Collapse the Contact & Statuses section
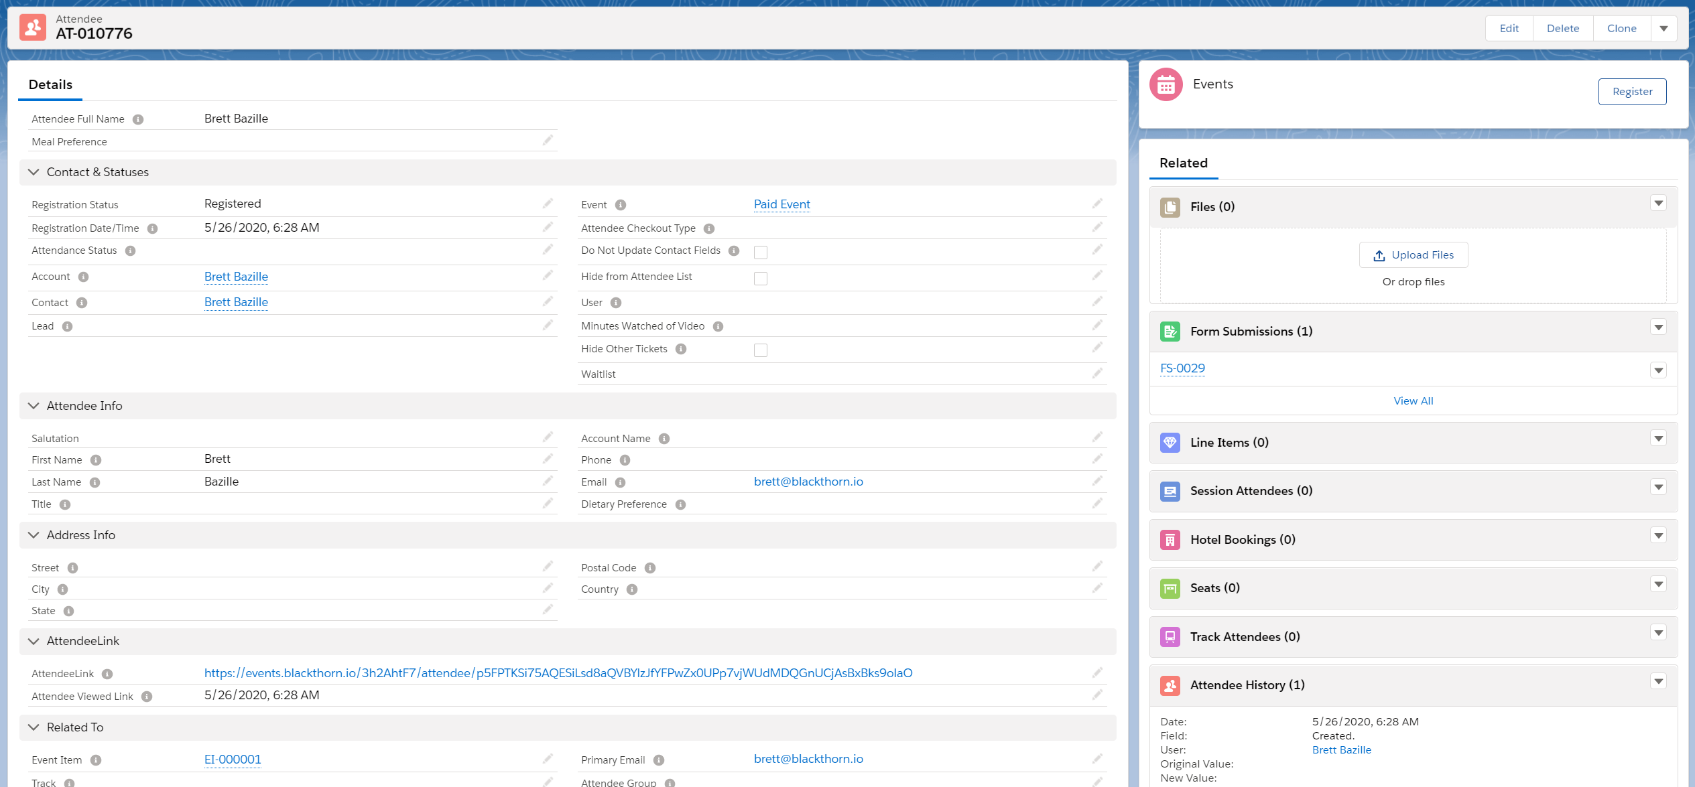The width and height of the screenshot is (1695, 787). [x=34, y=172]
